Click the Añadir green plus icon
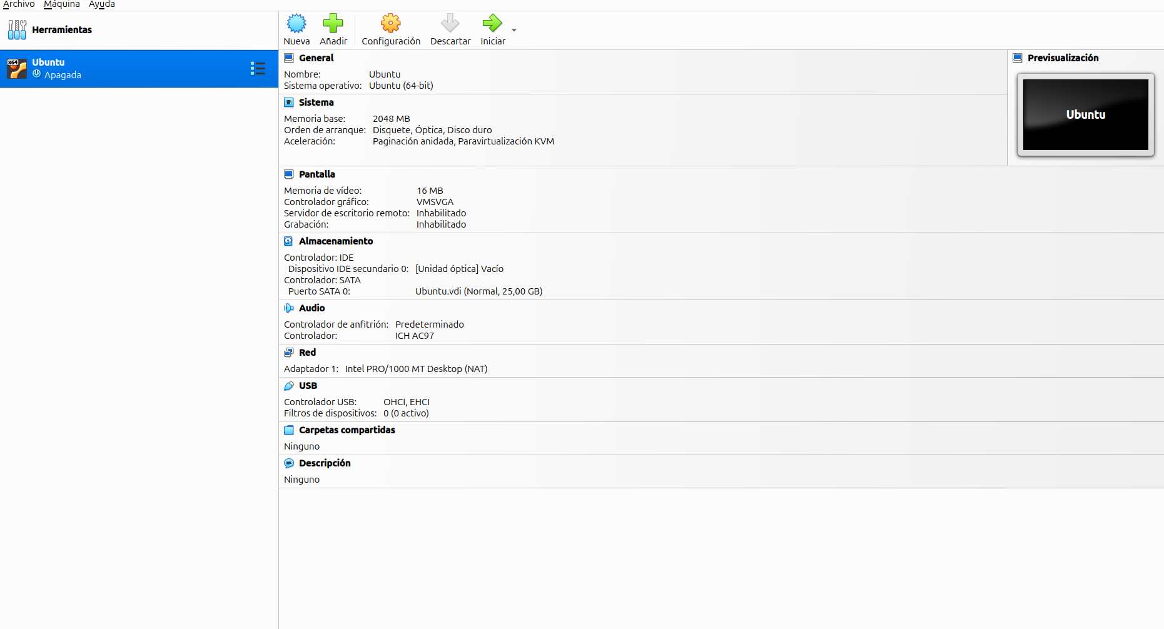The width and height of the screenshot is (1164, 629). coord(333,24)
